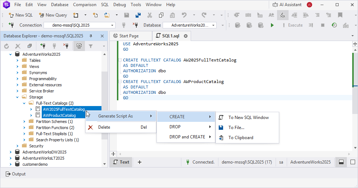The width and height of the screenshot is (358, 188).
Task: Expand the Tables folder
Action: (17, 60)
